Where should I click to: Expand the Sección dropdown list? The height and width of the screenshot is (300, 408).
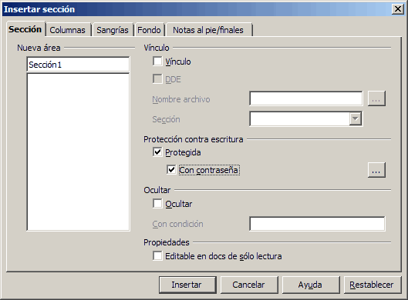point(356,119)
